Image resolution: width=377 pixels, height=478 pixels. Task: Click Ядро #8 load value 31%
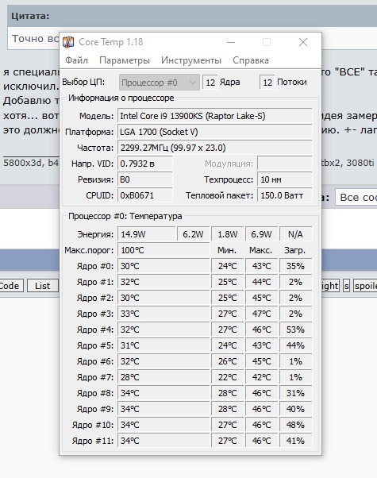click(295, 392)
